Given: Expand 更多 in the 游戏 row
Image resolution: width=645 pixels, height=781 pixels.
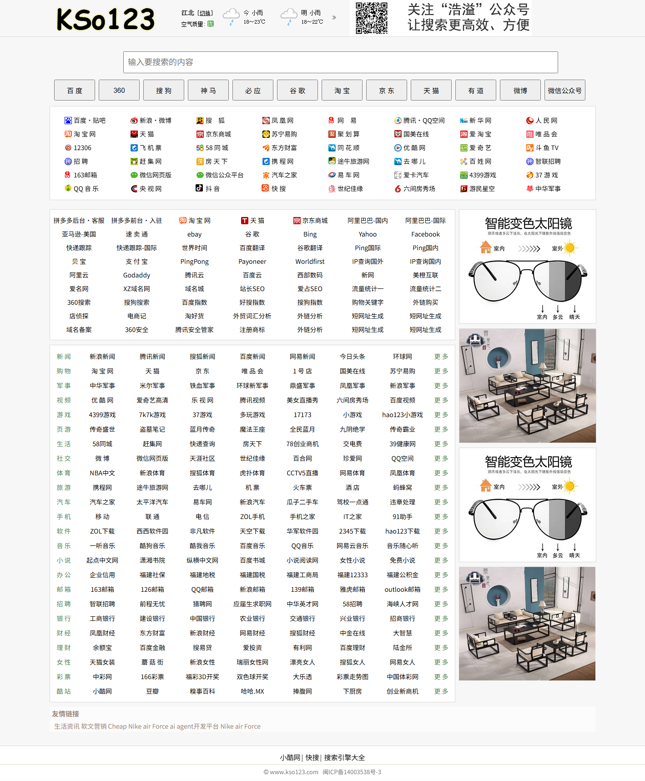Looking at the screenshot, I should click(441, 415).
